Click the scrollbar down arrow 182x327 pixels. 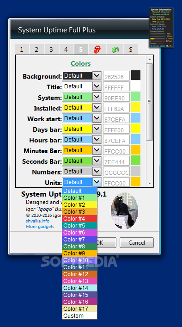(x=150, y=184)
